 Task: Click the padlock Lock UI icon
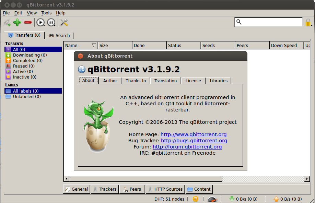pyautogui.click(x=308, y=23)
